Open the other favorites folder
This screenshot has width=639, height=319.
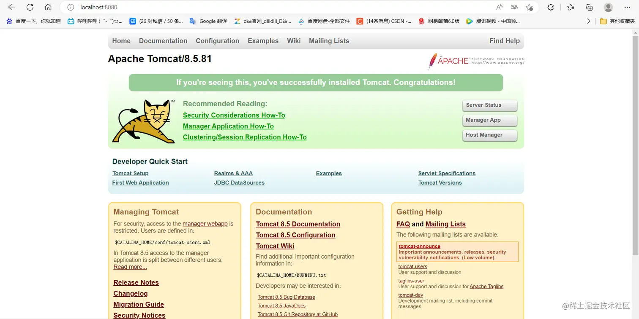point(617,21)
